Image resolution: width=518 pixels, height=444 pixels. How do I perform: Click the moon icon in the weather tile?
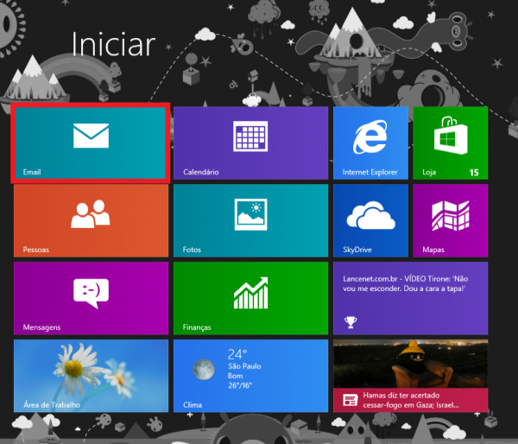[x=204, y=369]
